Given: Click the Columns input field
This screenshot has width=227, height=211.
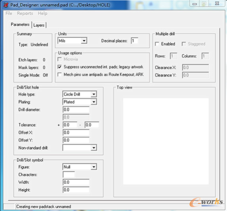Looking at the screenshot, I should [x=205, y=56].
